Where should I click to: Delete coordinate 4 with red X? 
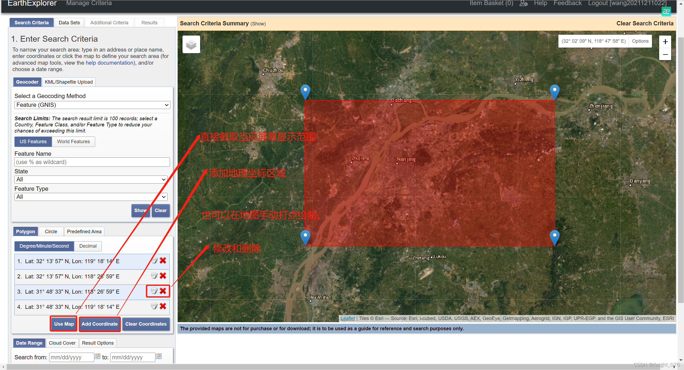(x=163, y=306)
